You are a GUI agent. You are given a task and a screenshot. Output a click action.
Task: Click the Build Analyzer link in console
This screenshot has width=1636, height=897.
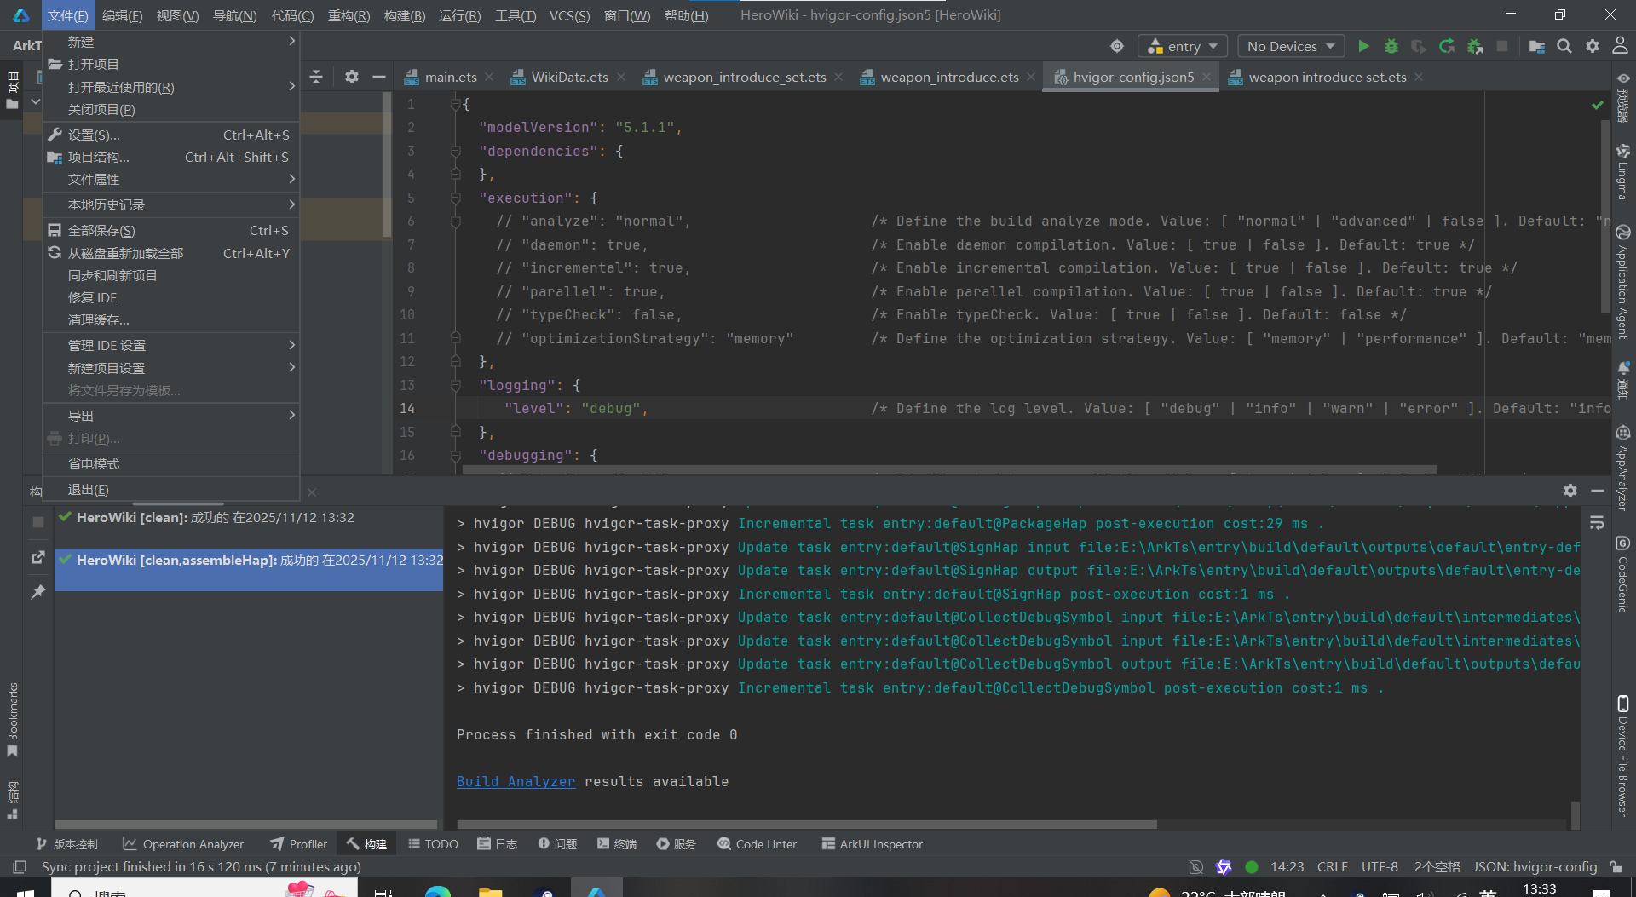[516, 781]
